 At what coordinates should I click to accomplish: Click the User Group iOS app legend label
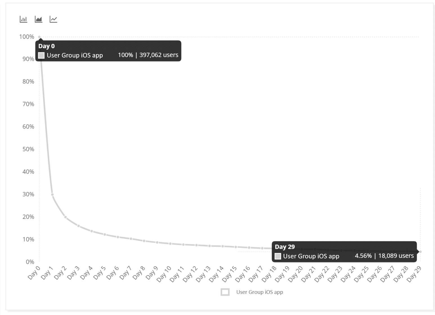pyautogui.click(x=260, y=292)
